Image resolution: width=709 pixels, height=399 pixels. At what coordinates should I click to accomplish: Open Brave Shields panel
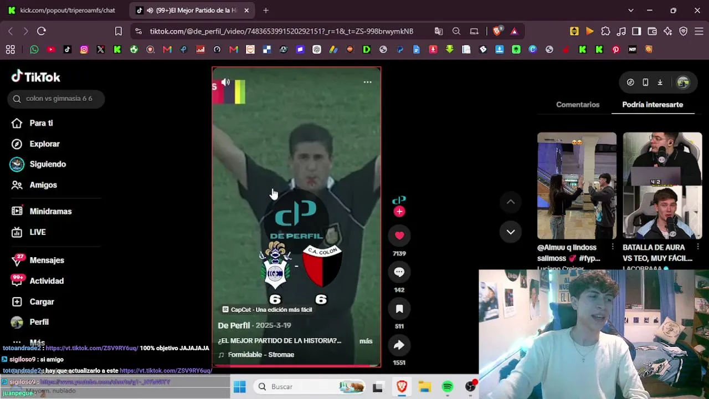pos(497,32)
